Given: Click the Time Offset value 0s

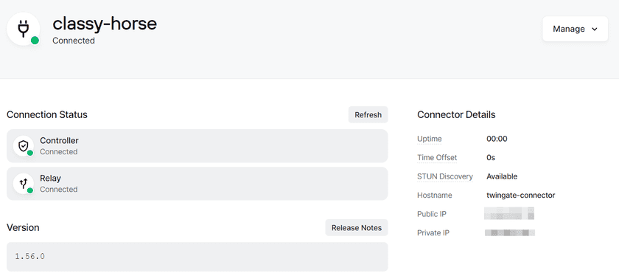Looking at the screenshot, I should [x=491, y=157].
